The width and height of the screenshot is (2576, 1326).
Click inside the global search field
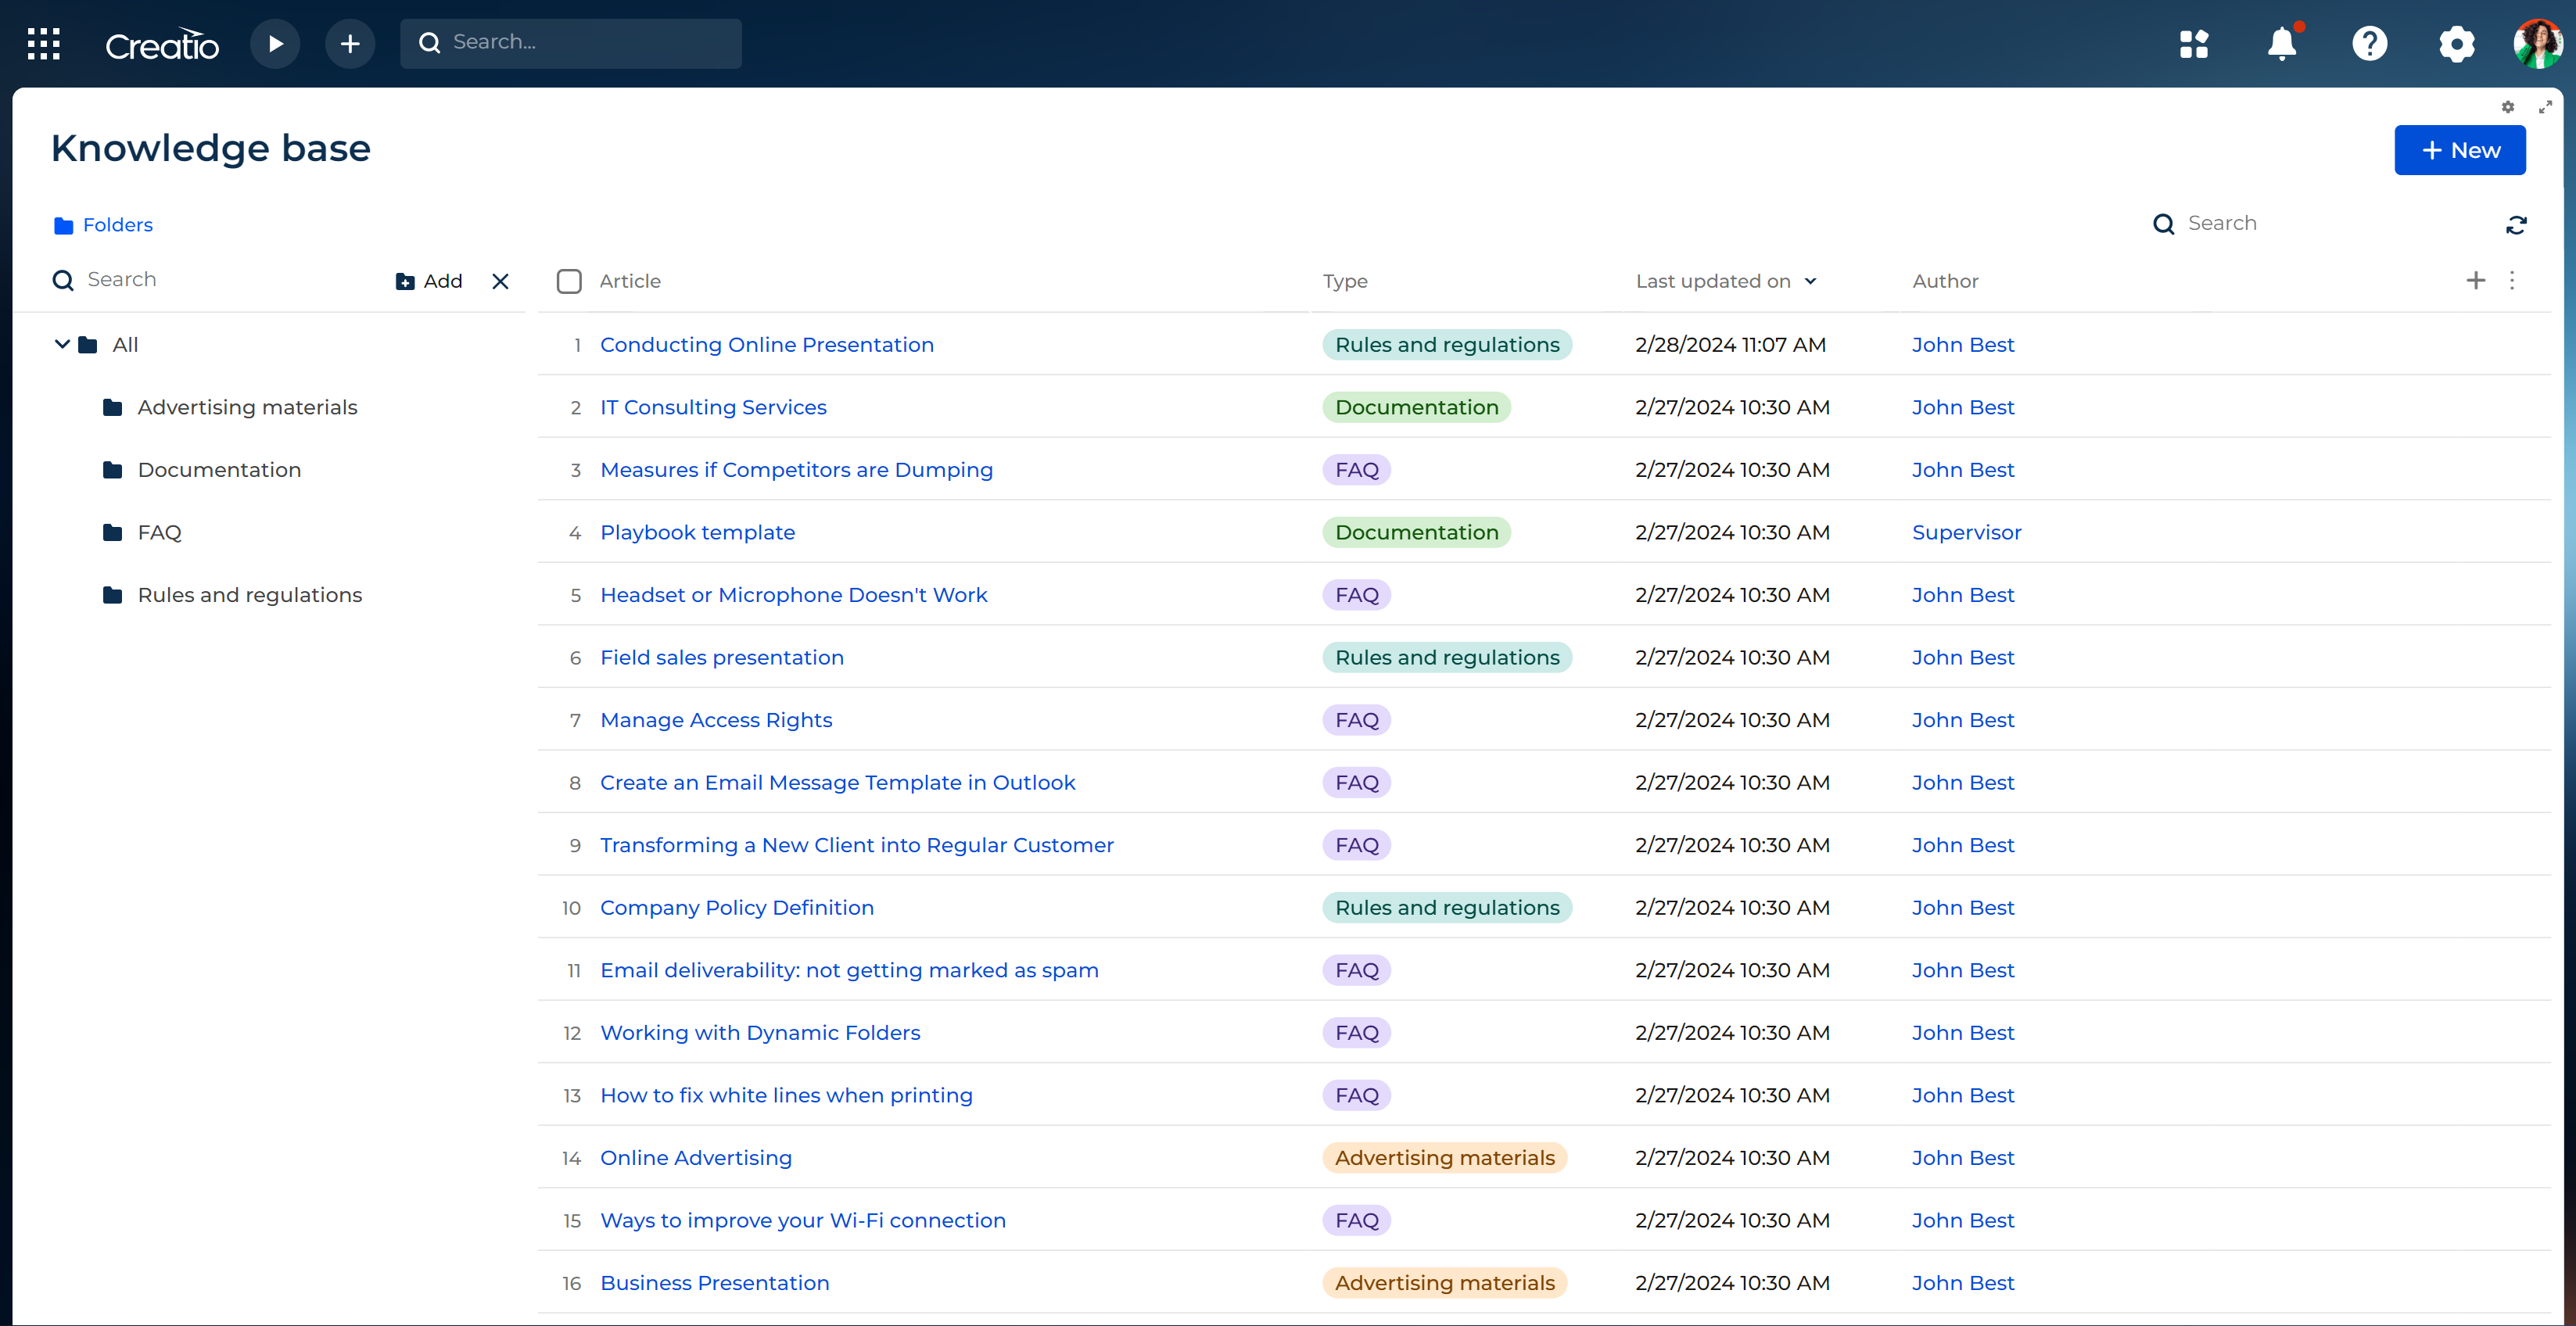(570, 42)
